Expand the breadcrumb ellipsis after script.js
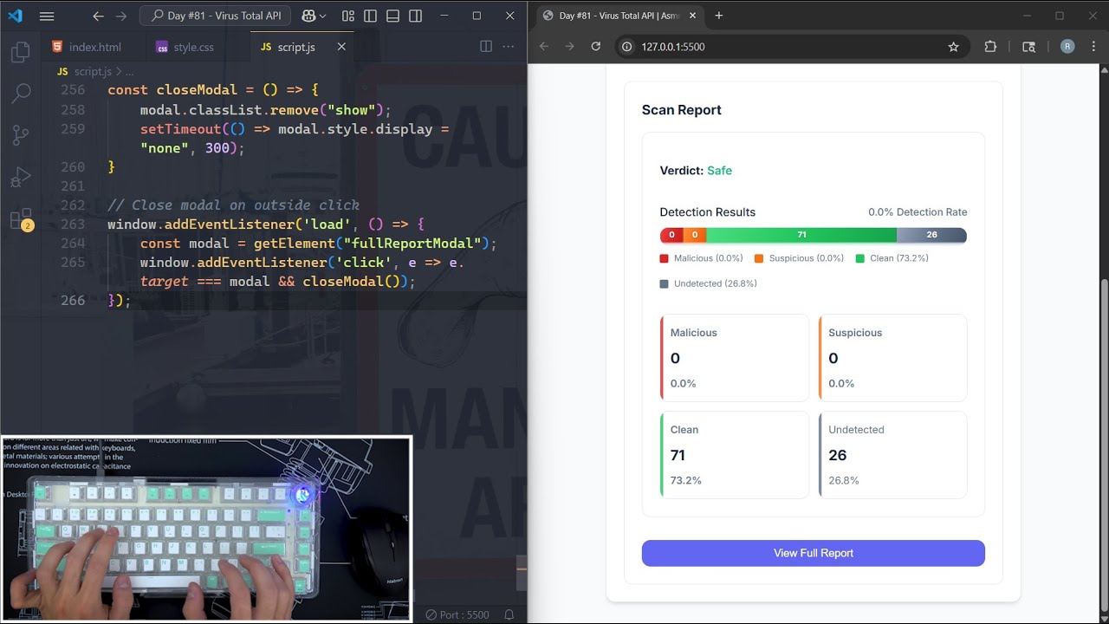 130,72
